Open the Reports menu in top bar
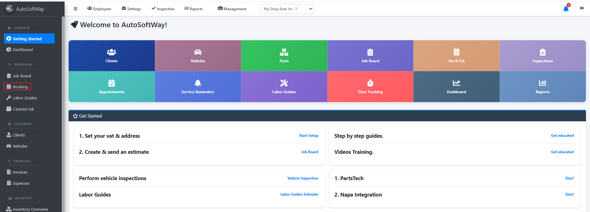590x212 pixels. point(194,9)
